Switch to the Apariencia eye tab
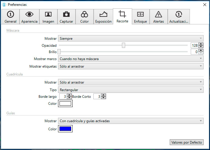Screen dimensions: 210x150 [x=29, y=17]
